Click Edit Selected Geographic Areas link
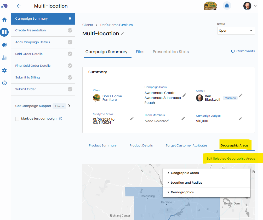The height and width of the screenshot is (220, 263). click(x=231, y=159)
